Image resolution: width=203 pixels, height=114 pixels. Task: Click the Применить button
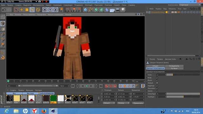[138, 103]
